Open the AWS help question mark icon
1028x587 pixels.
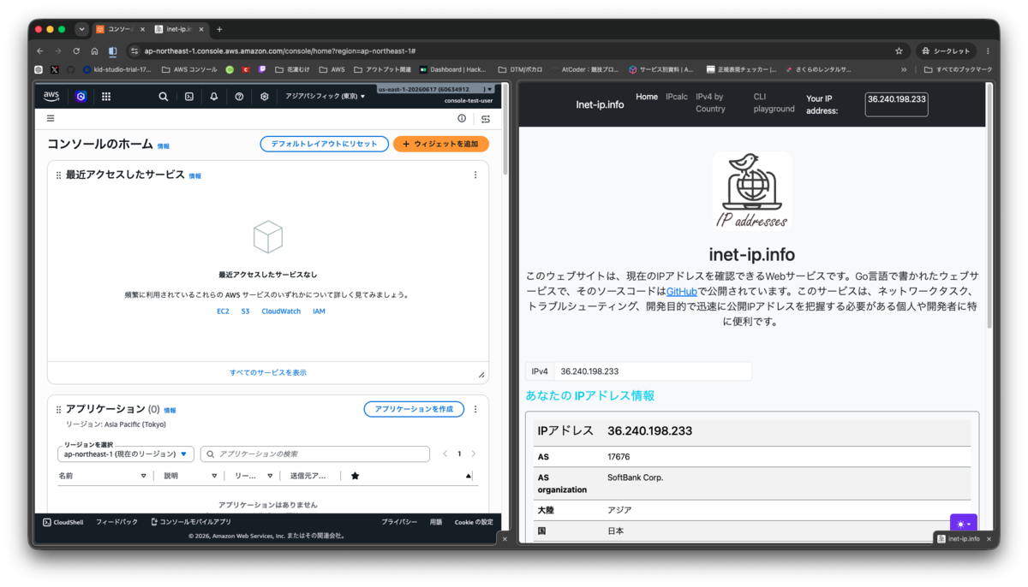[239, 97]
